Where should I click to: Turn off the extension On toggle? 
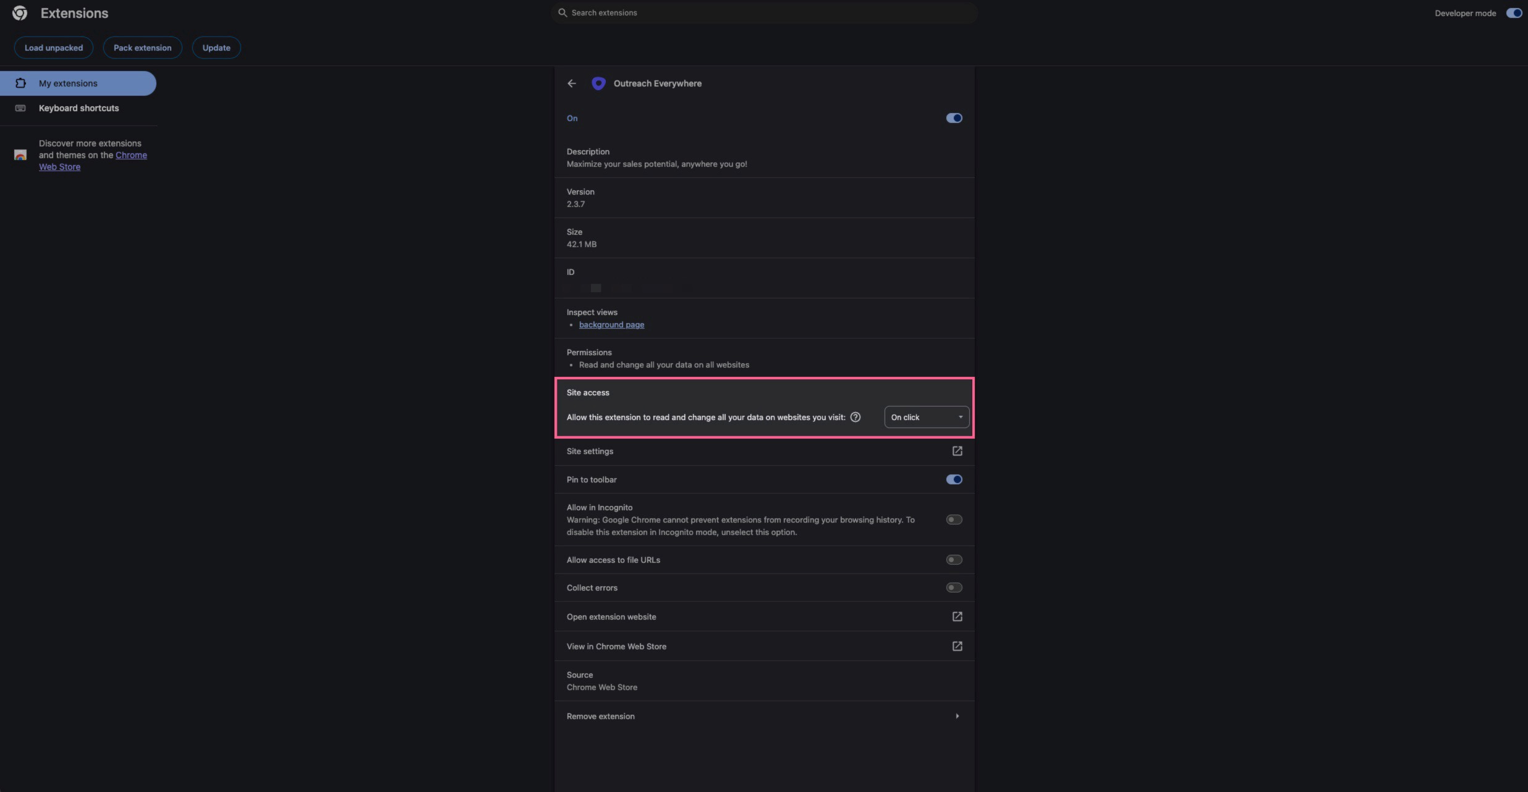(954, 118)
